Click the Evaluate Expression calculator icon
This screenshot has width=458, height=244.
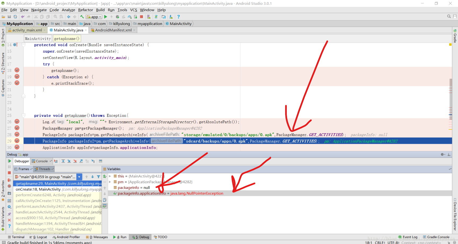pos(100,161)
